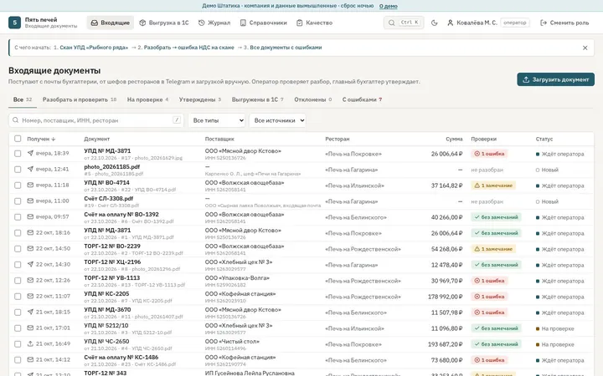Click mail source icon in вчера, 11:18 row

pos(30,185)
